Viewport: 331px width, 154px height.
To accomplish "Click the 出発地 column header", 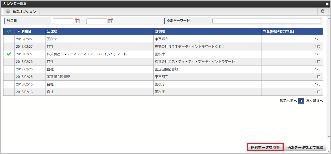I will click(99, 31).
